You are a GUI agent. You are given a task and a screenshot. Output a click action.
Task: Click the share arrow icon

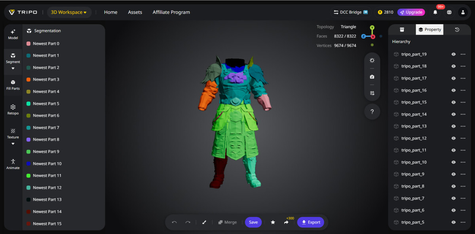point(286,222)
